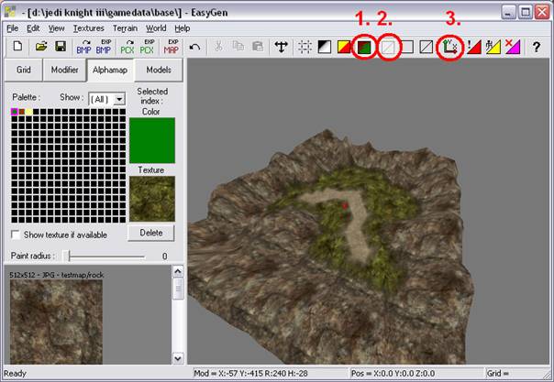Toggle the faded diagonal-line square icon
This screenshot has width=554, height=382.
tap(388, 47)
